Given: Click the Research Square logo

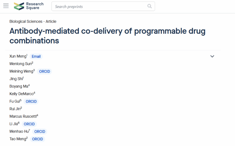Looking at the screenshot, I should [x=29, y=6].
